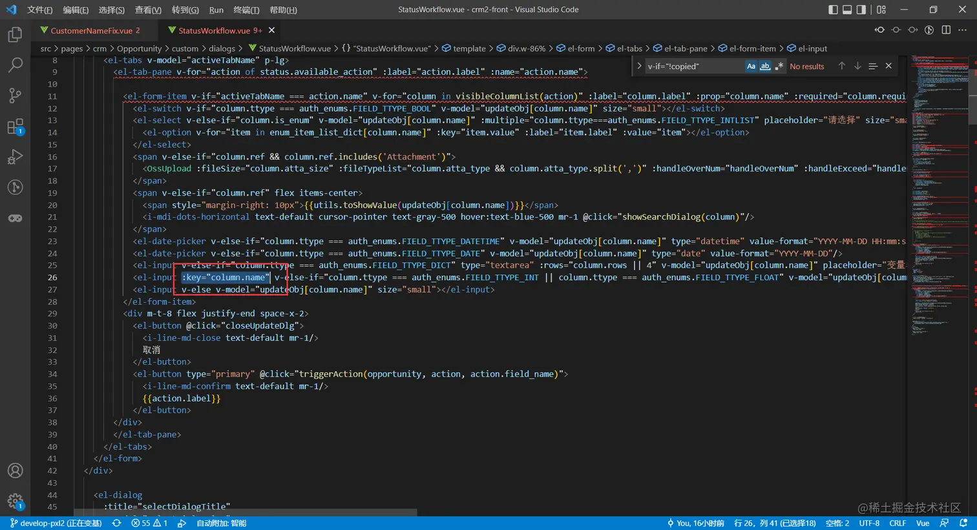
Task: Toggle Secondary Side Bar visibility
Action: (861, 10)
